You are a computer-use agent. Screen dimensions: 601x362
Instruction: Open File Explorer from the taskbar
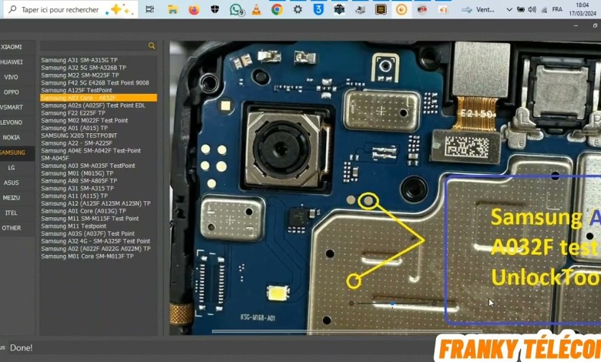(x=173, y=9)
